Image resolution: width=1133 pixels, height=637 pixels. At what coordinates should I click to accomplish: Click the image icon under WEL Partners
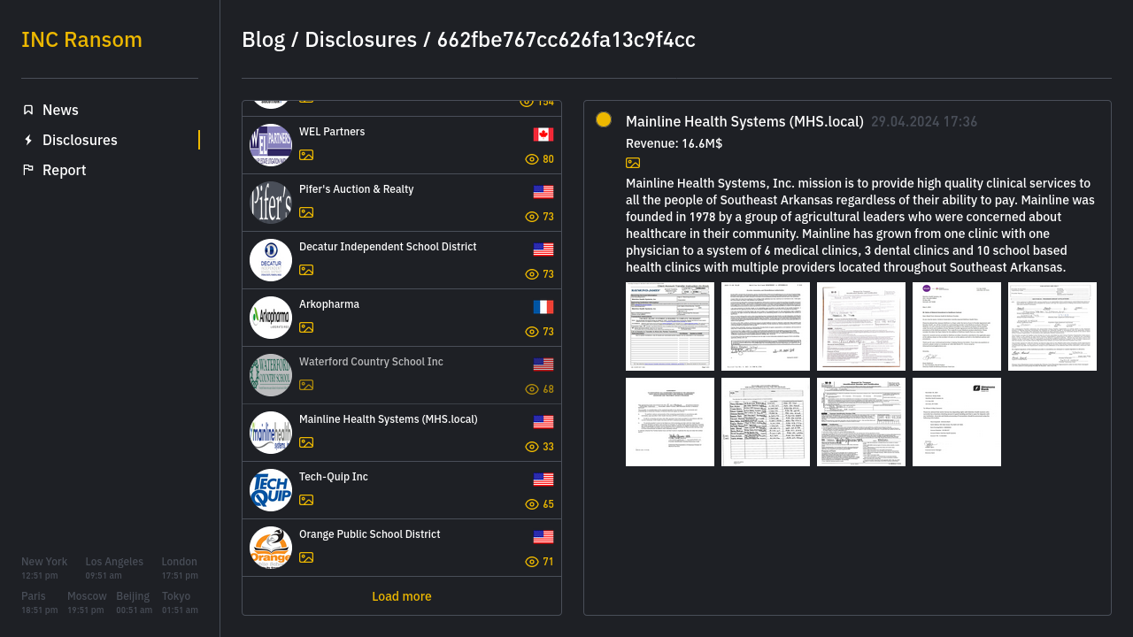tap(306, 155)
